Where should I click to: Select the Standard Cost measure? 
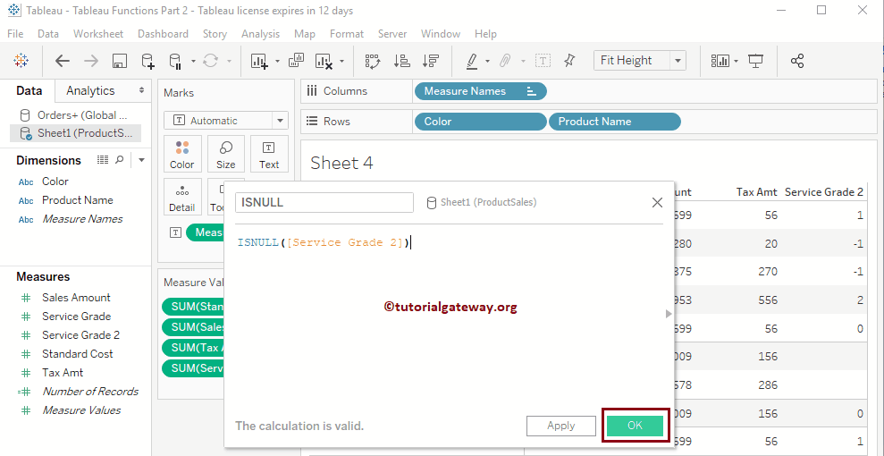point(77,354)
